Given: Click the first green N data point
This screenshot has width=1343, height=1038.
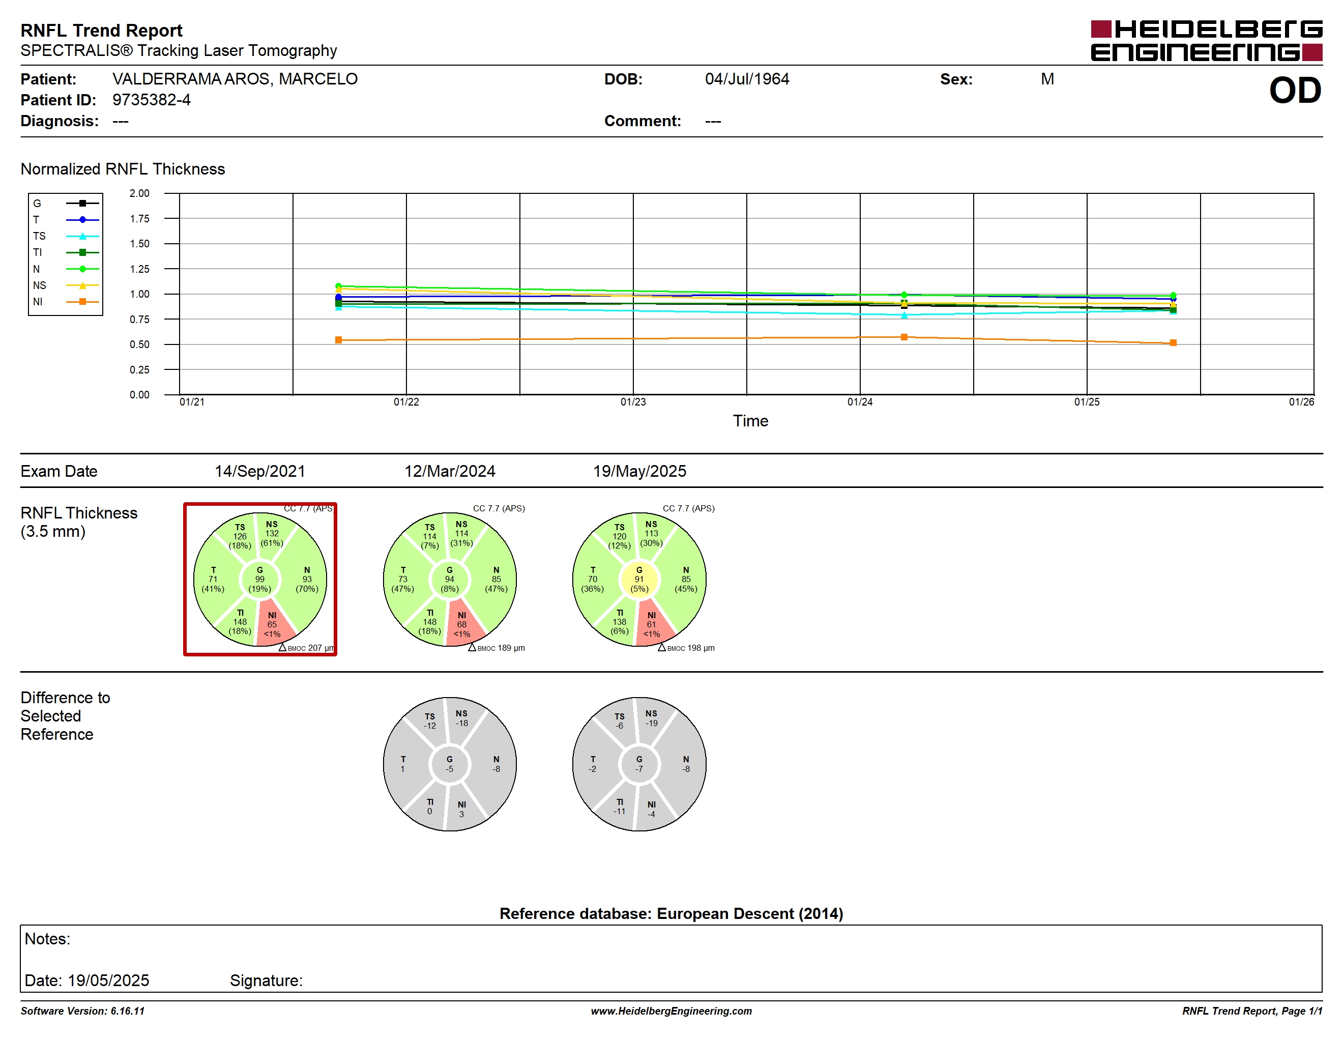Looking at the screenshot, I should coord(338,286).
